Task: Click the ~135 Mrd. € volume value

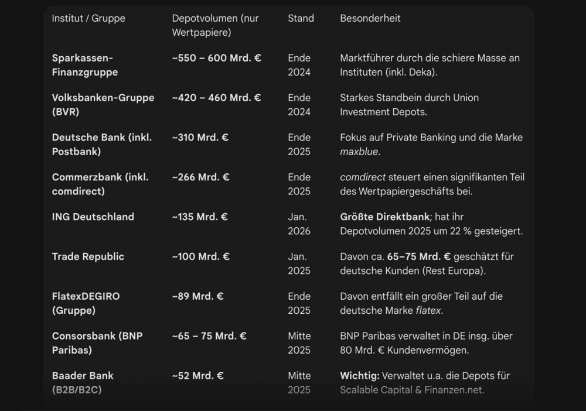Action: (x=200, y=217)
